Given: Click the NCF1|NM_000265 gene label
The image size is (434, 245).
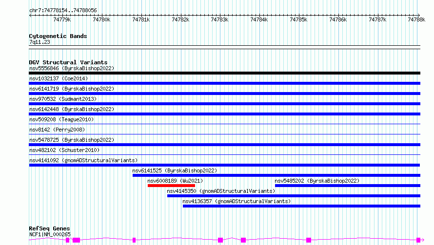Looking at the screenshot, I should tap(50, 234).
